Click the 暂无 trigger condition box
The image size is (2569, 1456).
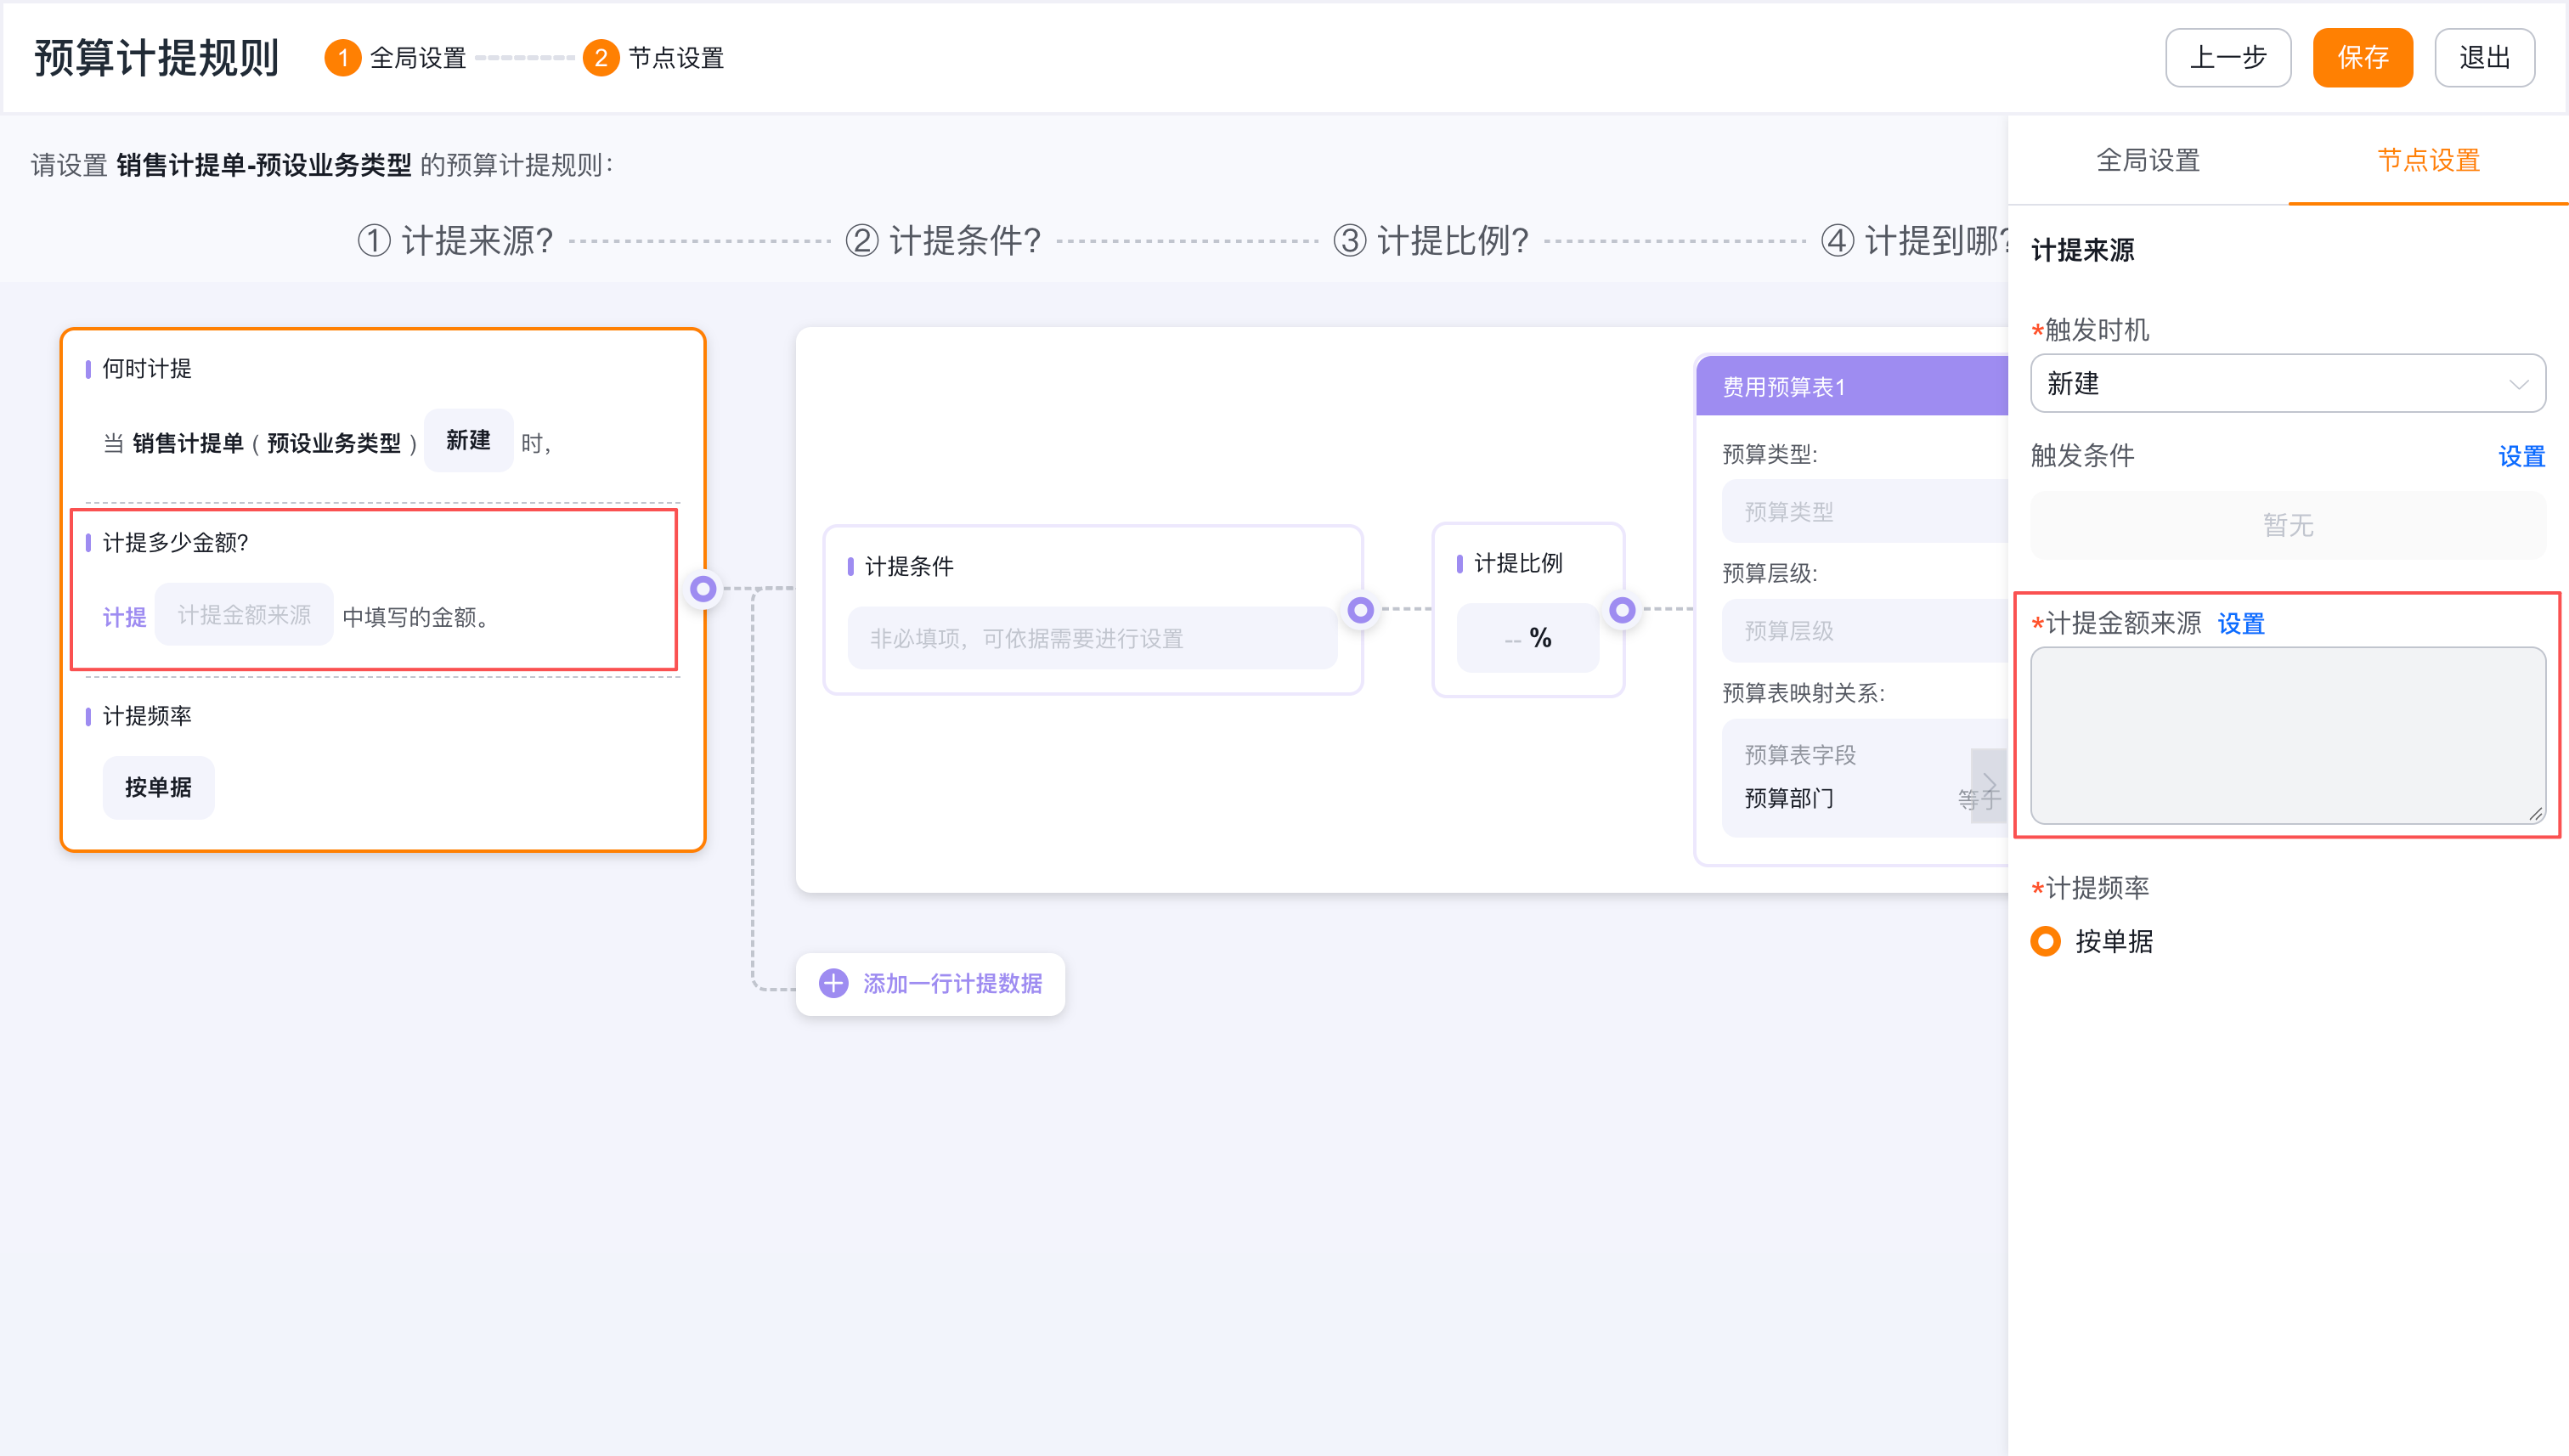click(x=2287, y=525)
